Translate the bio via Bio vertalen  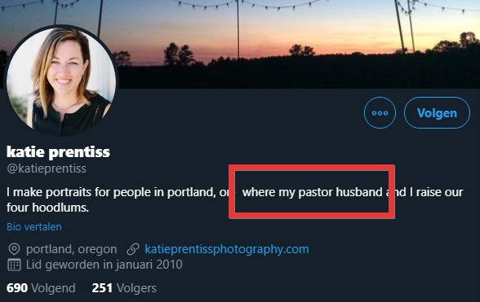click(34, 227)
